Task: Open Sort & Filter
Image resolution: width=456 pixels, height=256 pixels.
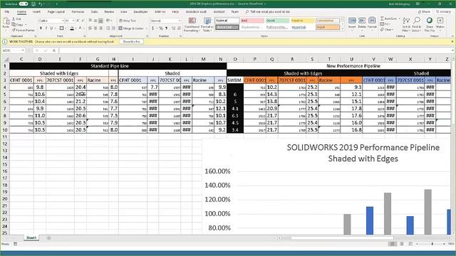Action: [406, 24]
